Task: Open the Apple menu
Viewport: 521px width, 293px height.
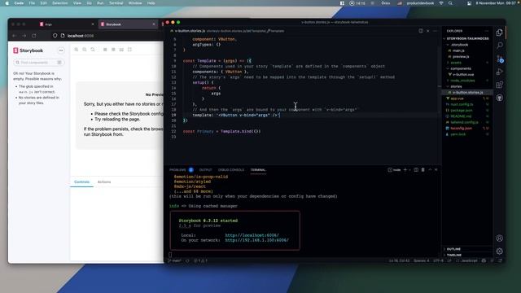Action: [x=7, y=3]
